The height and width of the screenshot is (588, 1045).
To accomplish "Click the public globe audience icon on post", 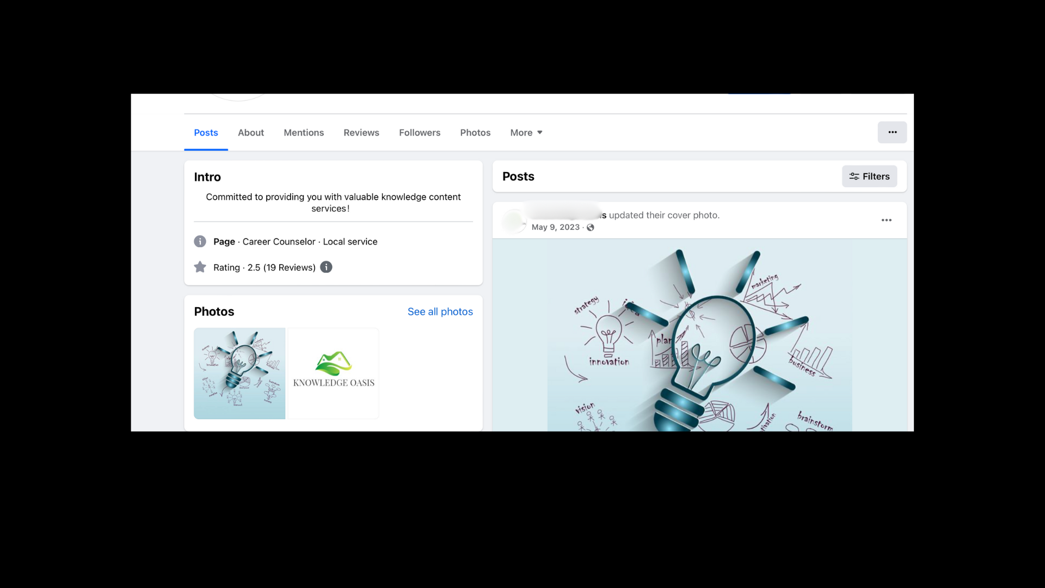I will point(591,228).
